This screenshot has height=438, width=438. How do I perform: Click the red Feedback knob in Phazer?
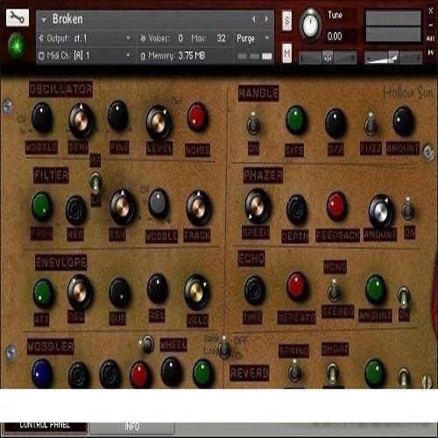pos(336,207)
